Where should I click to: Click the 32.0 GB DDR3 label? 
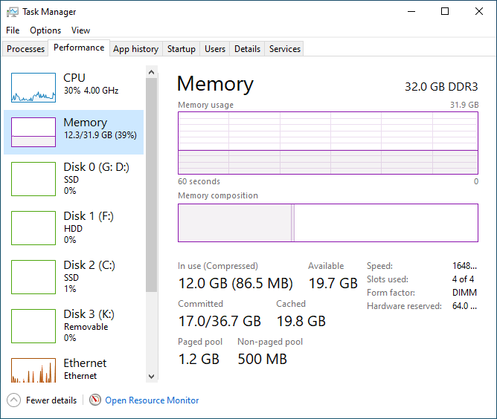[x=441, y=87]
